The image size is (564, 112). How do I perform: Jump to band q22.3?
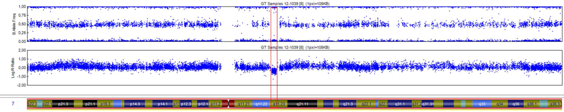tap(383, 104)
